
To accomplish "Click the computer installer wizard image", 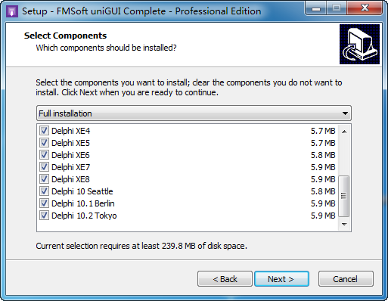I will (359, 44).
